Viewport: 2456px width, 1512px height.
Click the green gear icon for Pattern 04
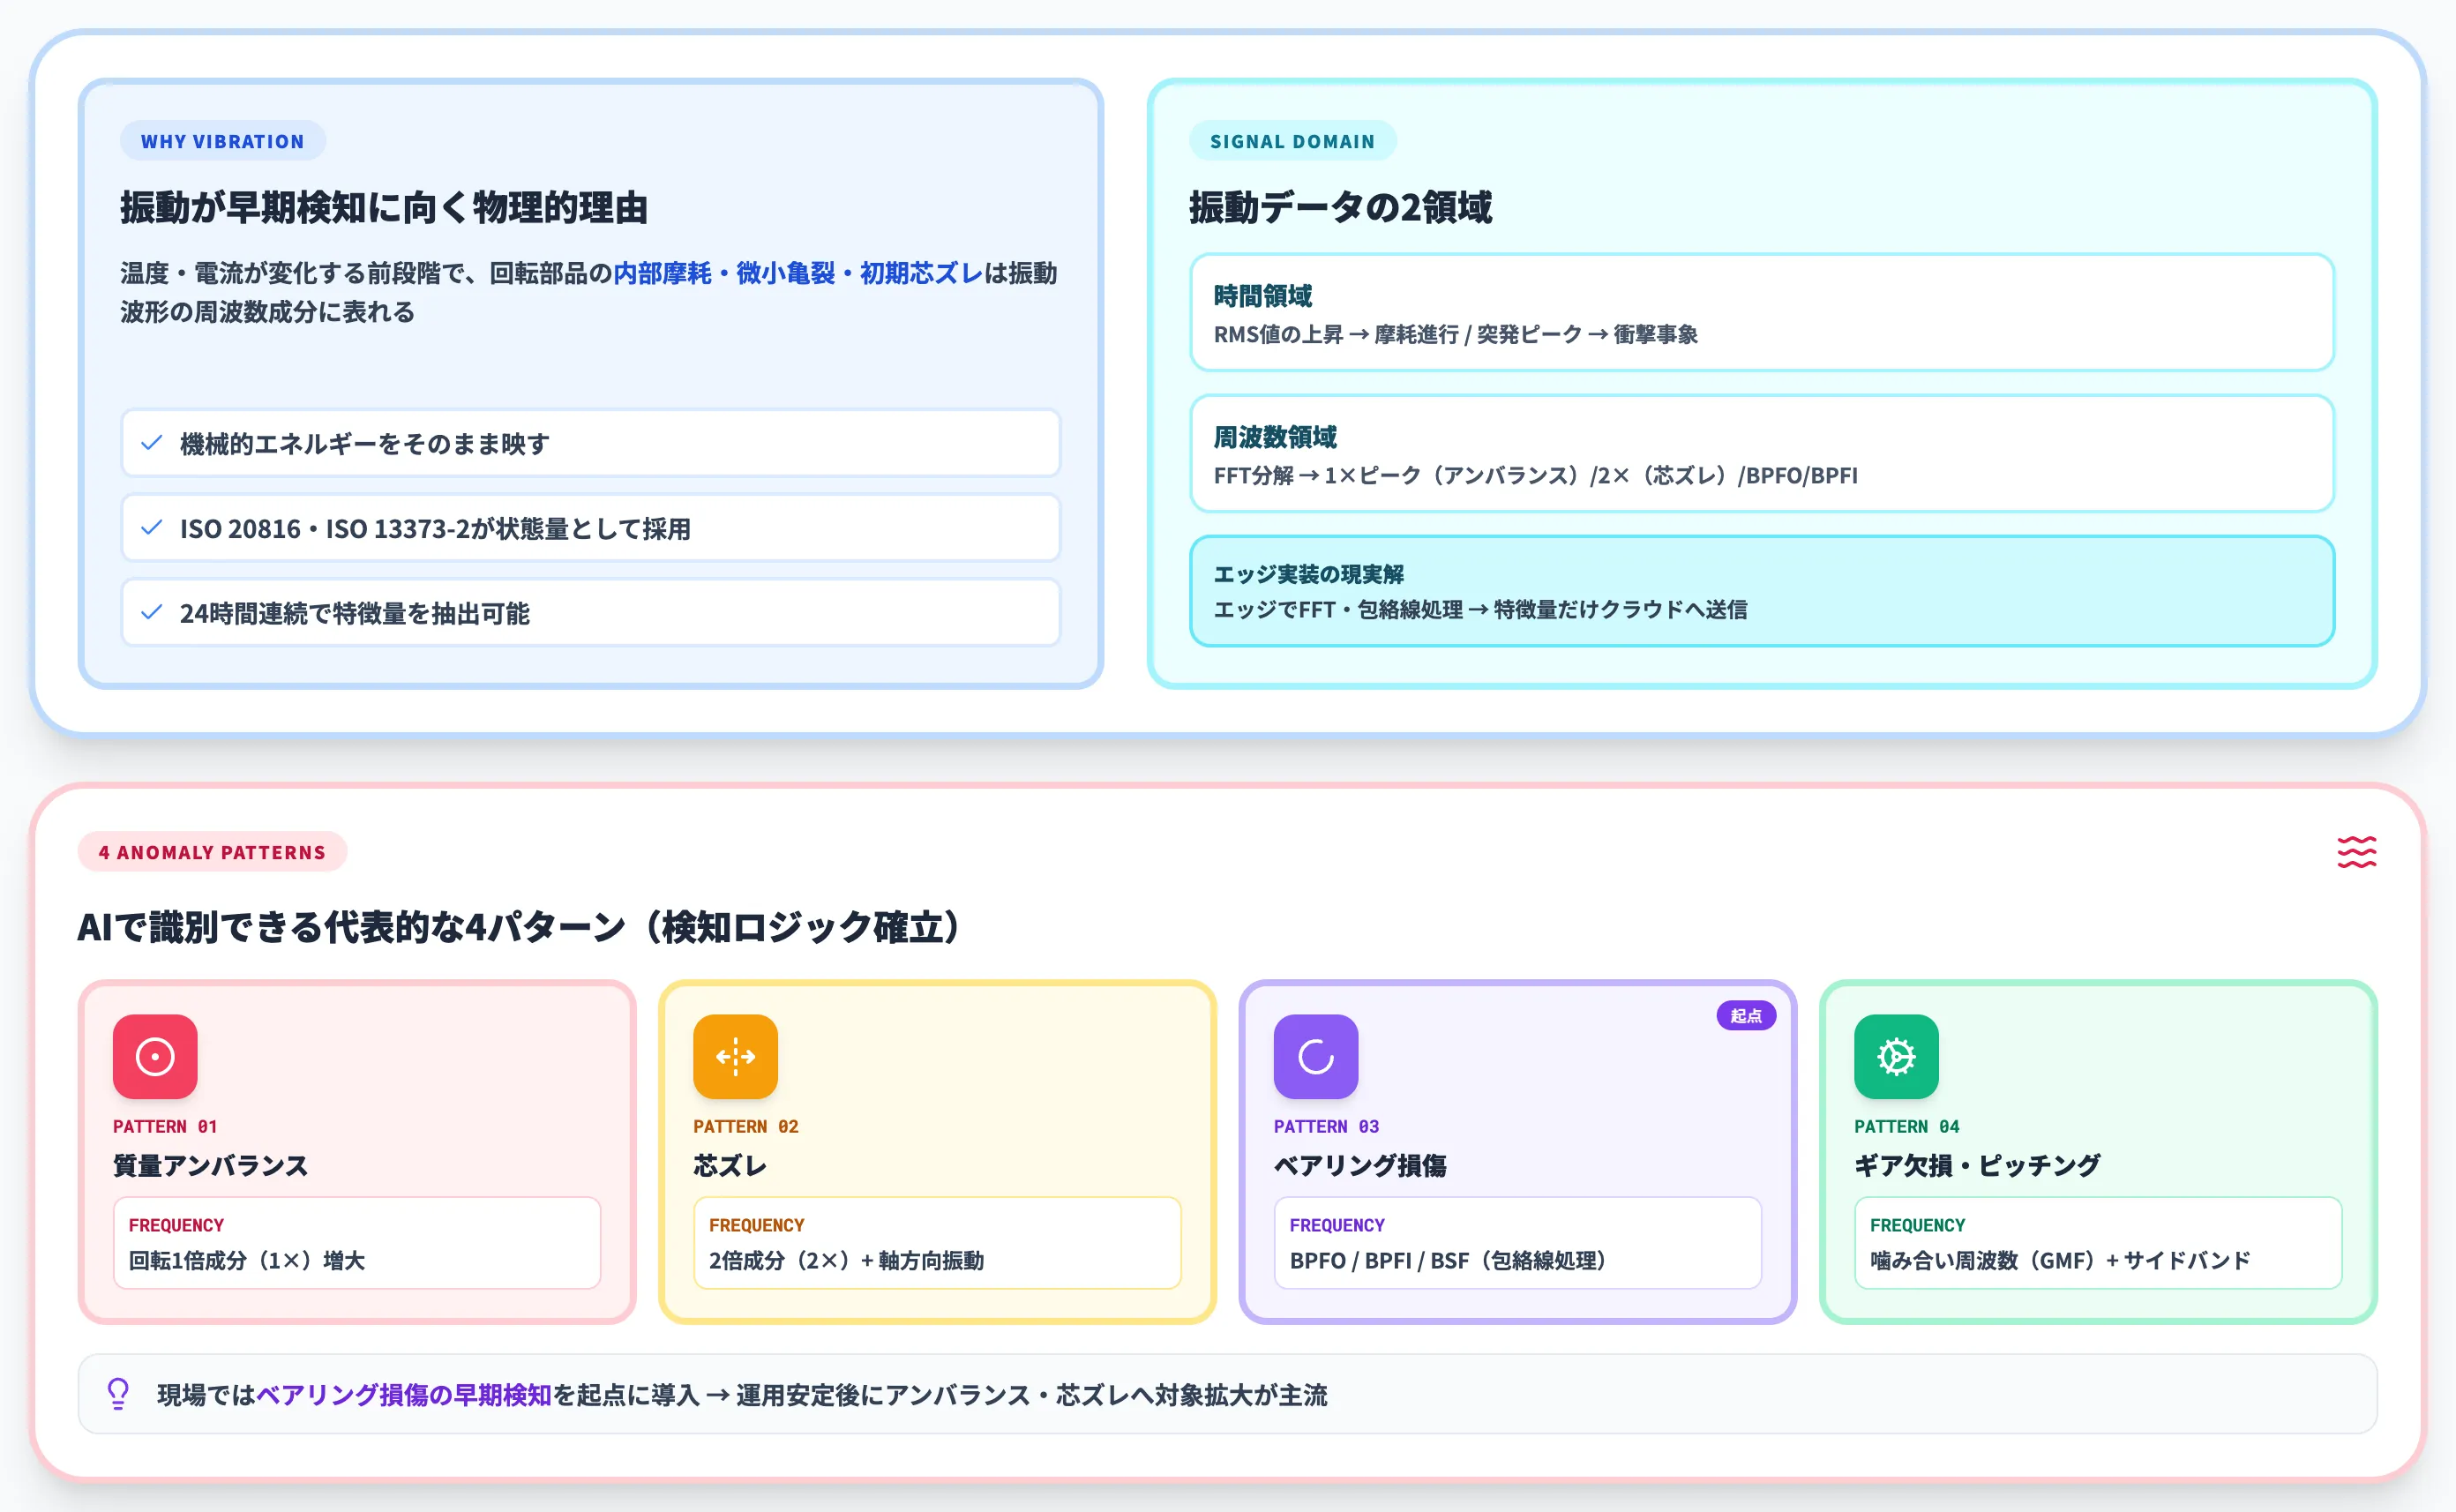1896,1056
